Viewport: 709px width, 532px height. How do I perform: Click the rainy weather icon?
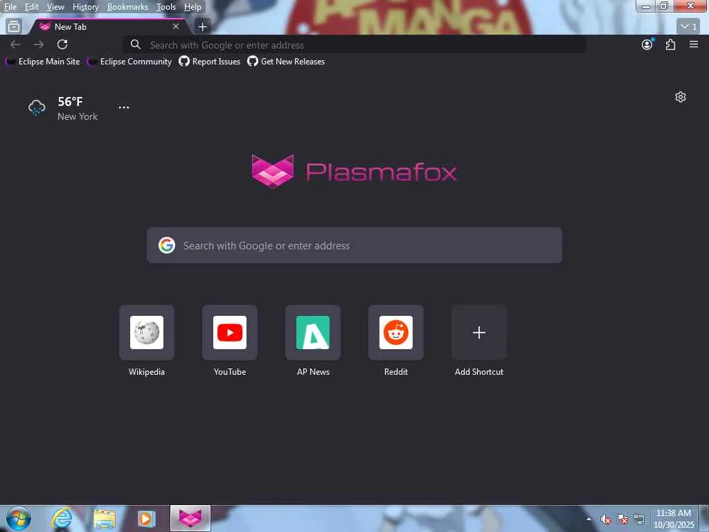pos(37,107)
